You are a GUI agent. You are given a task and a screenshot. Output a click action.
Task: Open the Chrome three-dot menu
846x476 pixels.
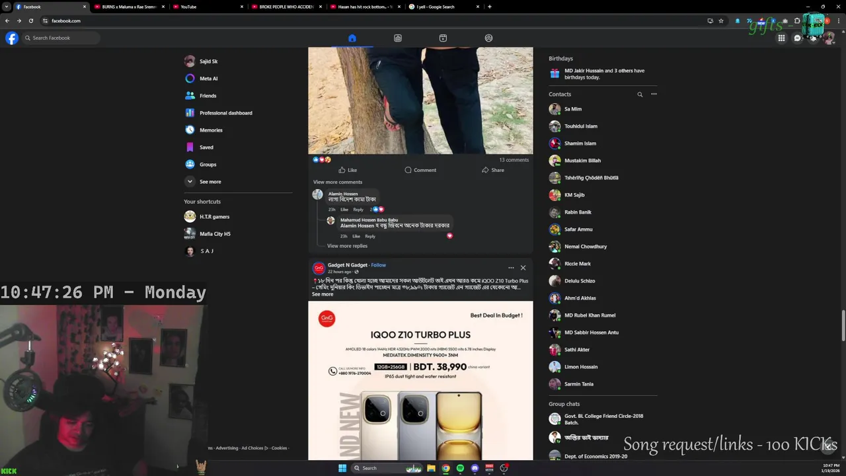click(839, 20)
